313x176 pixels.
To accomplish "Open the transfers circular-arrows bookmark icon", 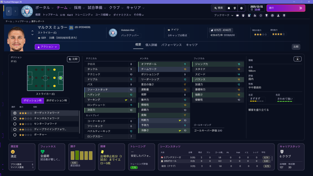I will click(x=261, y=15).
